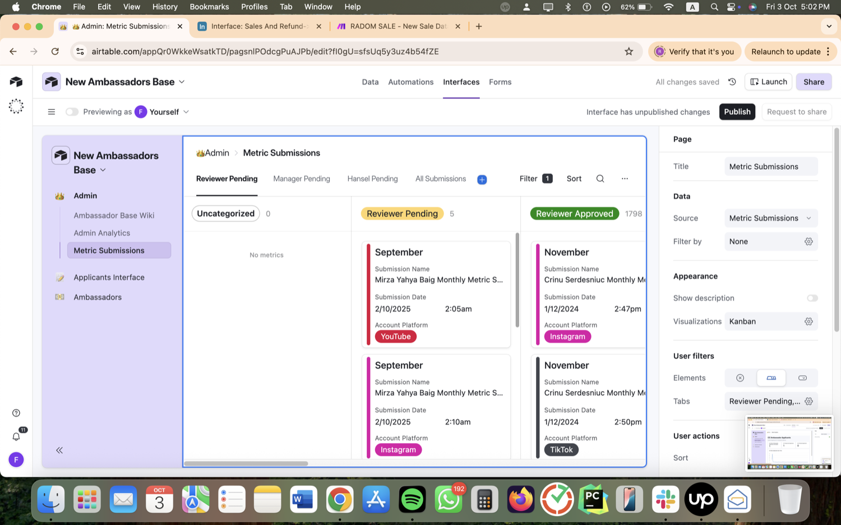
Task: Open the three-dot more options menu
Action: [x=625, y=179]
